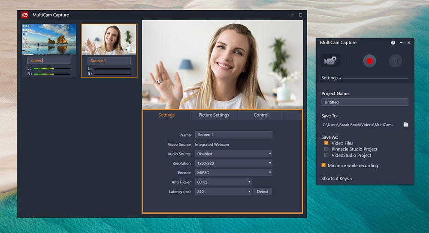The width and height of the screenshot is (429, 233).
Task: Edit the Screen source name field
Action: (49, 60)
